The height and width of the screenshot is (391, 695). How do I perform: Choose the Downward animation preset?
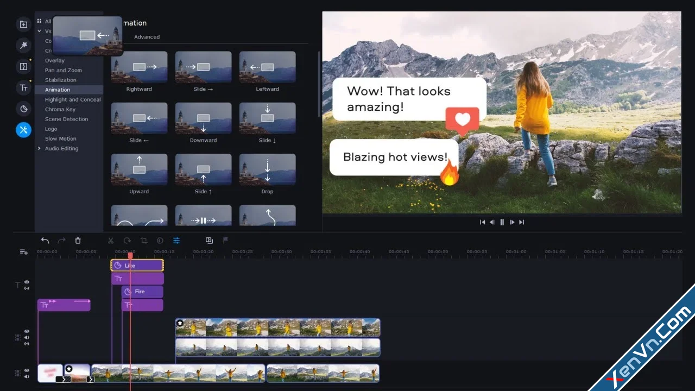203,118
